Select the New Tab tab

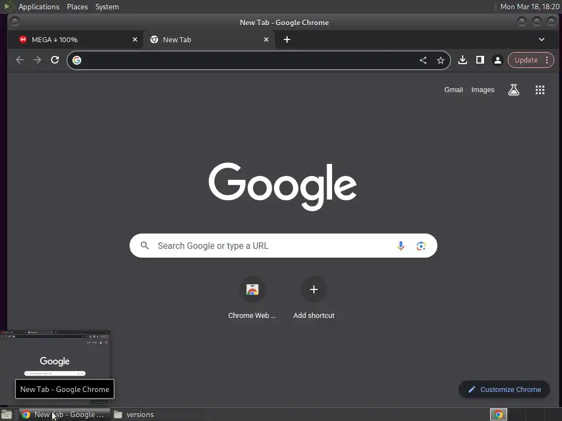pos(209,39)
